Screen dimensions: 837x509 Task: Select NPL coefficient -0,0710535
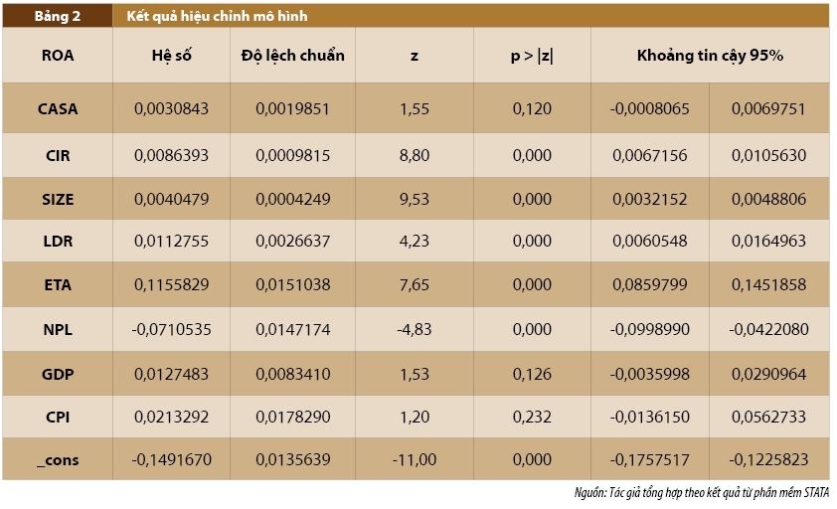(171, 329)
